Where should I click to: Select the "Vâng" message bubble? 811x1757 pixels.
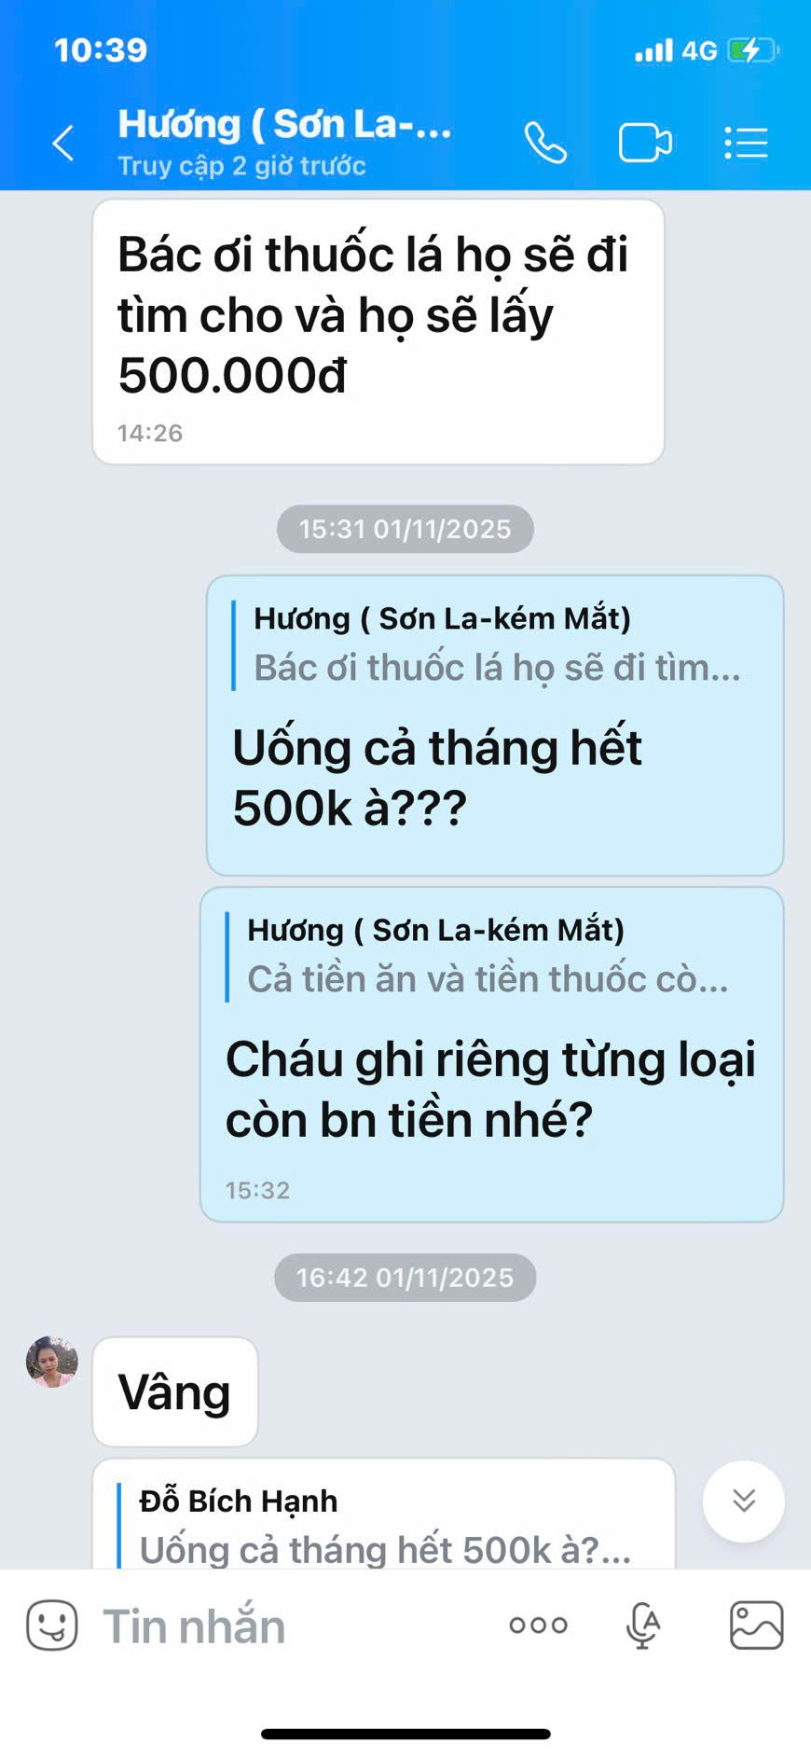coord(175,1391)
